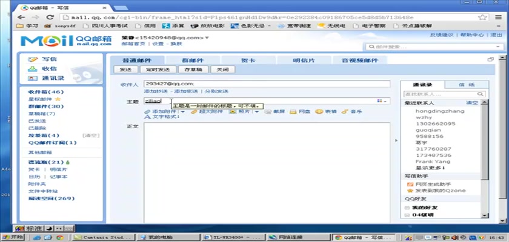Click the 表情 smiley emoticon icon

319,111
